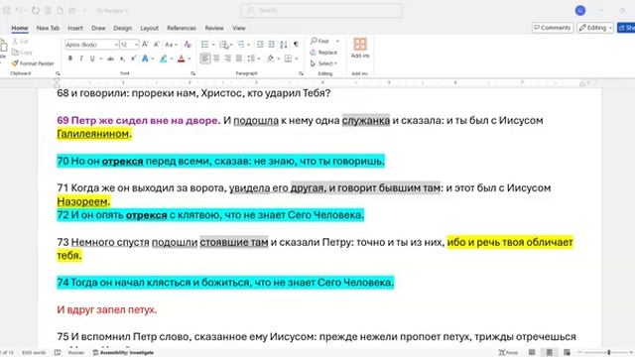Toggle Subscript formatting
This screenshot has width=635, height=357.
122,59
